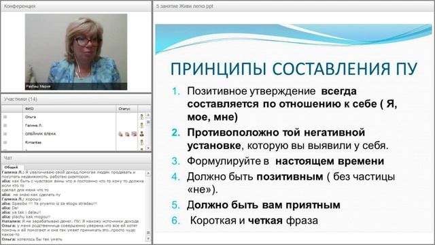Viewport: 435px width, 245px height.
Task: Click the chat scroll down arrow
Action: pyautogui.click(x=148, y=239)
